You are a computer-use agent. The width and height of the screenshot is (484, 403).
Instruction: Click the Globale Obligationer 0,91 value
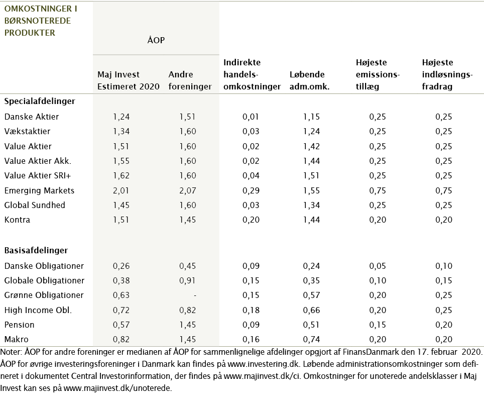click(187, 280)
